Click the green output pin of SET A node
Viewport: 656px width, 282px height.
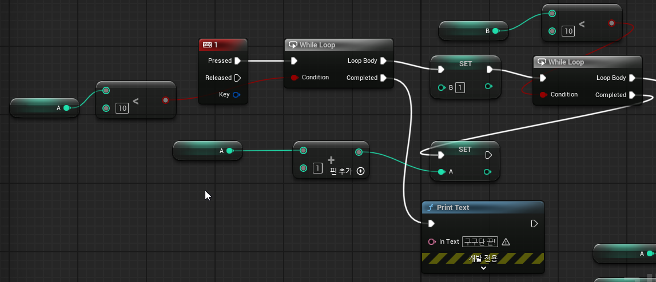coord(487,172)
